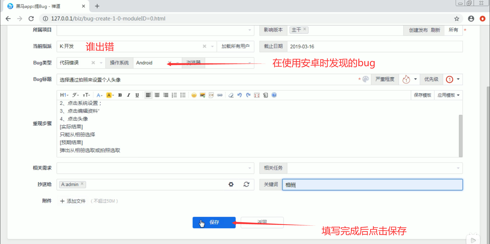The image size is (490, 244).
Task: Center align text in editor
Action: 157,95
